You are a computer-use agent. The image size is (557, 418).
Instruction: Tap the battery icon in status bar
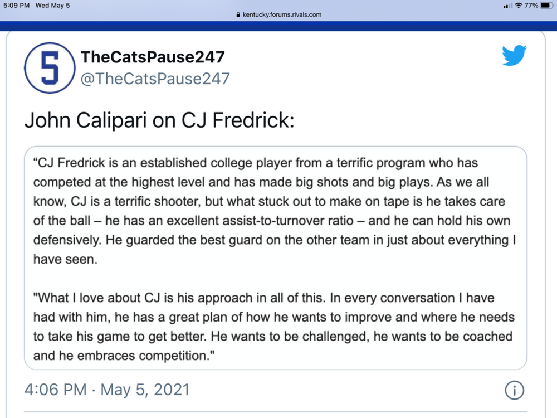tap(547, 6)
